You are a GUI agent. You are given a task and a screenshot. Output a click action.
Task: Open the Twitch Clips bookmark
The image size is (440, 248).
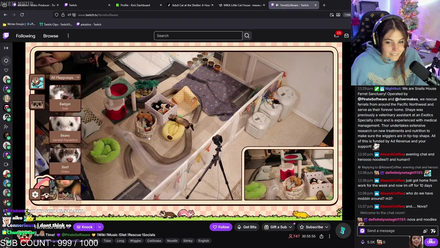[56, 24]
